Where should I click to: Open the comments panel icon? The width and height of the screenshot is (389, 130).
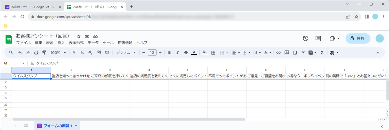[x=318, y=38]
